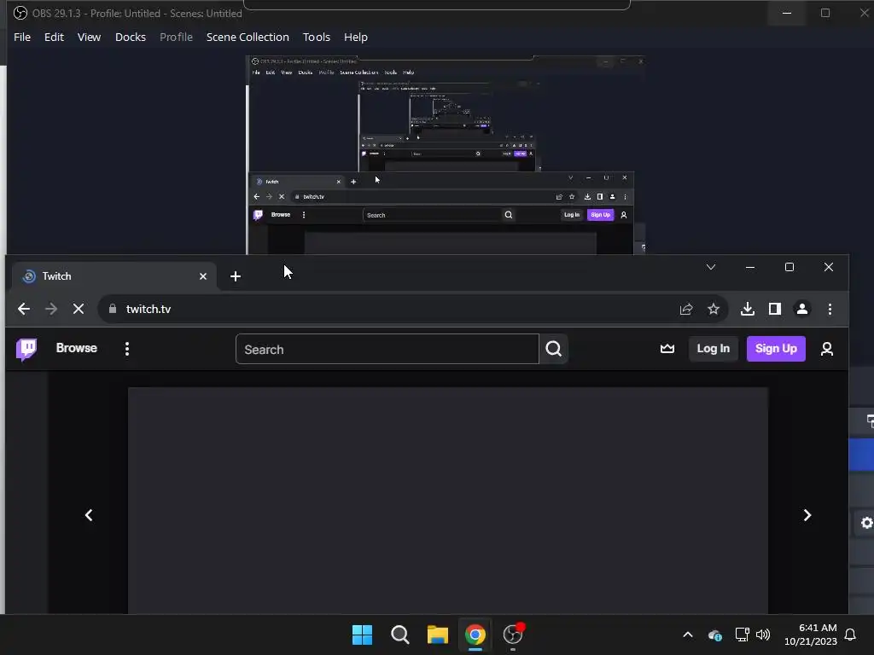Show next carousel item

[x=807, y=515]
